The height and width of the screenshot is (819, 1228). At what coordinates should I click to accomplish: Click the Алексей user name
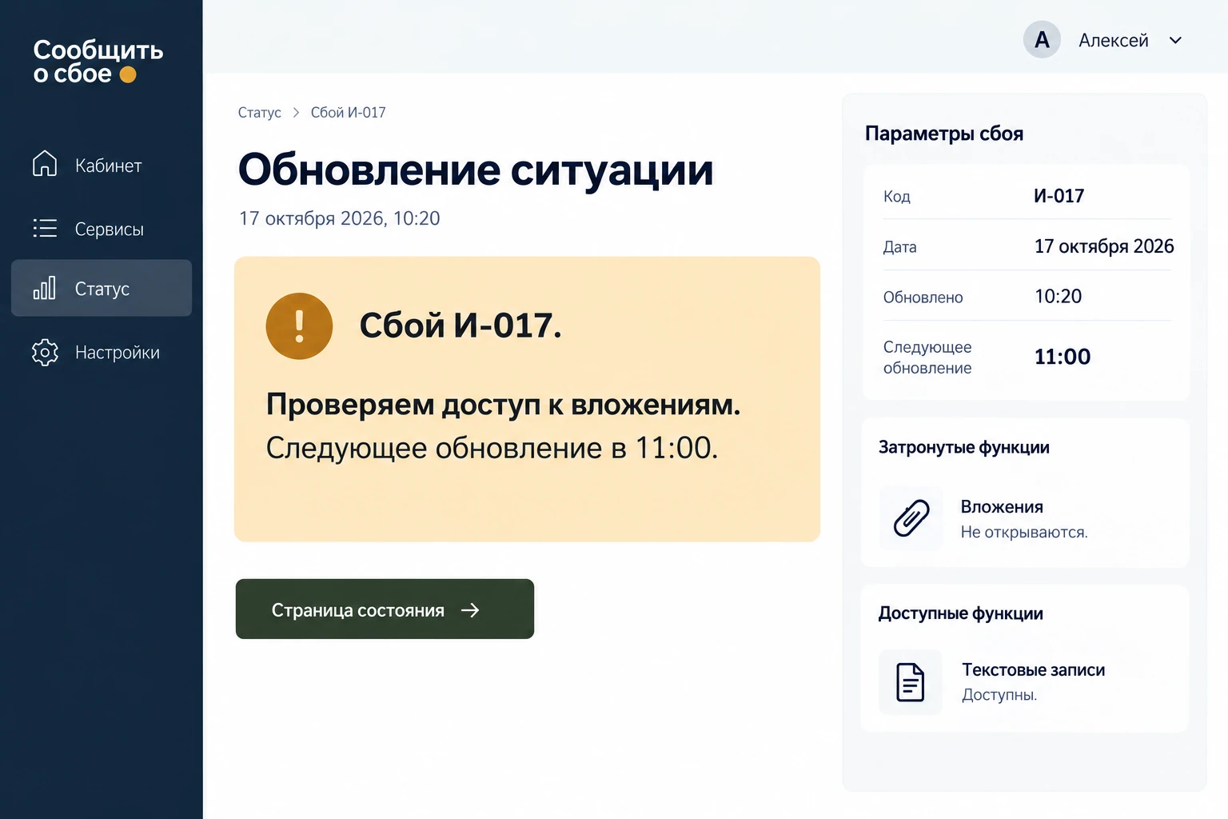pyautogui.click(x=1113, y=40)
